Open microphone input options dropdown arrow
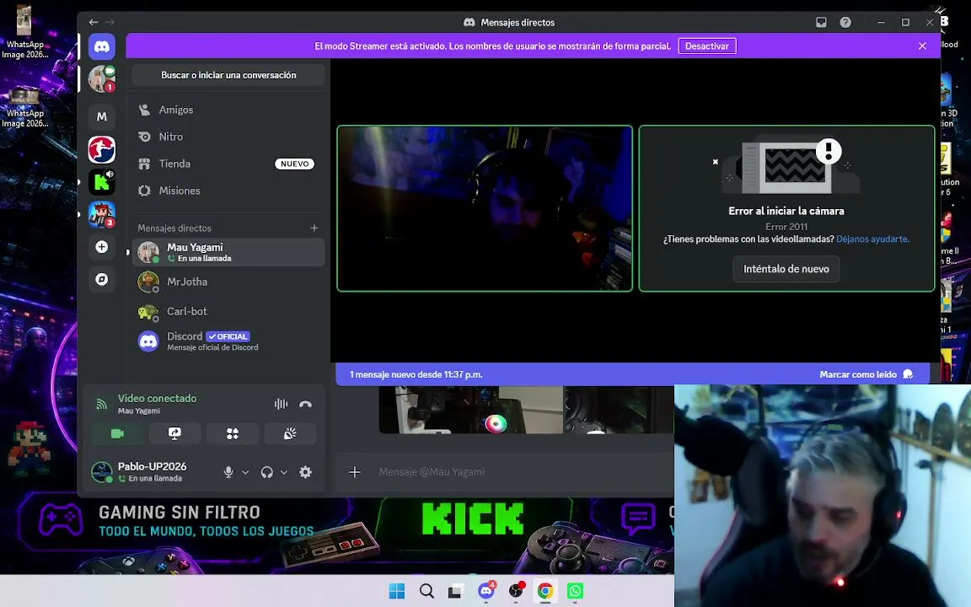The width and height of the screenshot is (971, 607). tap(245, 472)
